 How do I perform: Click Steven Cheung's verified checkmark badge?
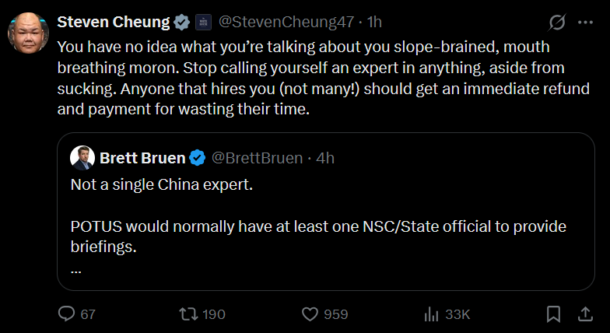click(181, 22)
